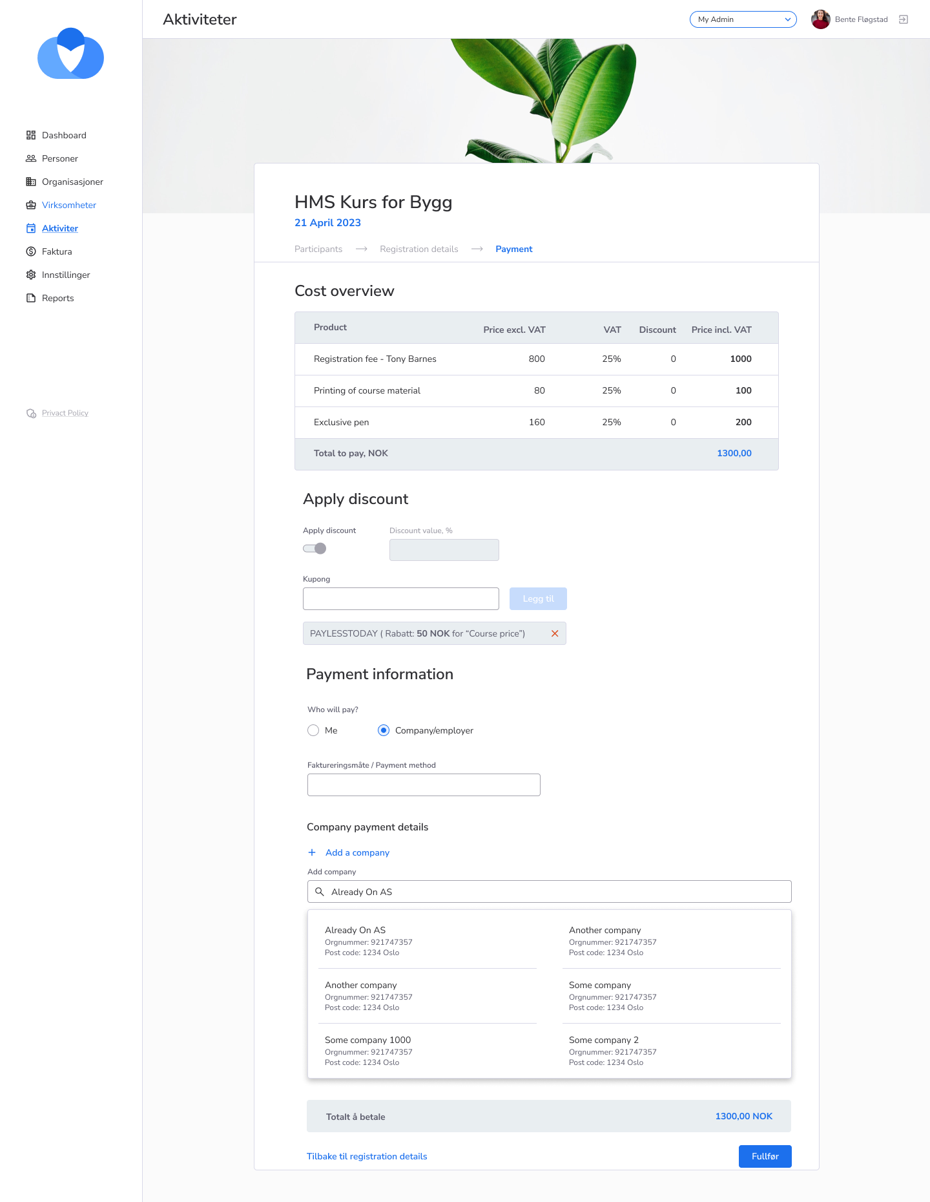Click the Printing of course material row
The height and width of the screenshot is (1202, 930).
click(537, 391)
